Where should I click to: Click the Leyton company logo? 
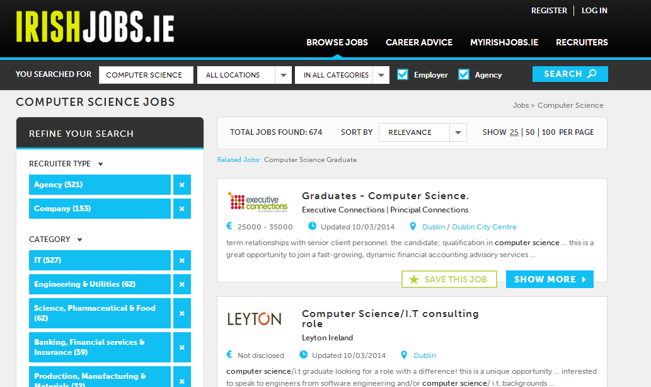click(x=254, y=319)
